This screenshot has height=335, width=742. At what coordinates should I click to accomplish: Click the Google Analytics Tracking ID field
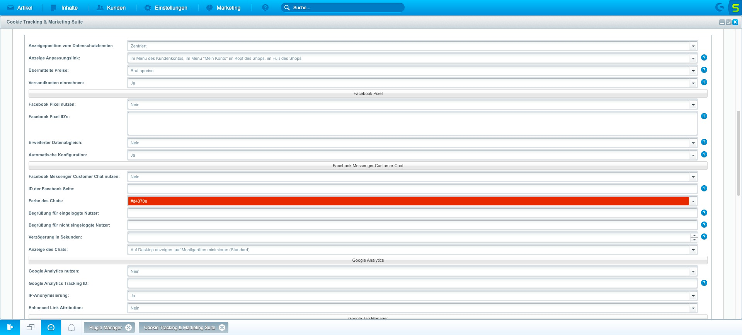pos(412,283)
